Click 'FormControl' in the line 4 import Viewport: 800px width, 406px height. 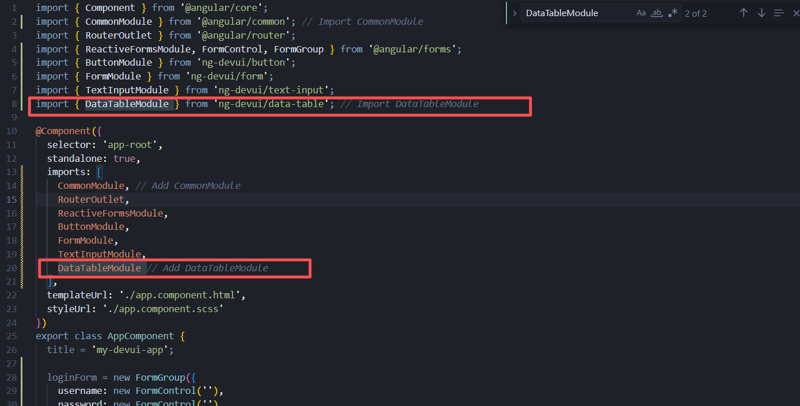tap(232, 49)
